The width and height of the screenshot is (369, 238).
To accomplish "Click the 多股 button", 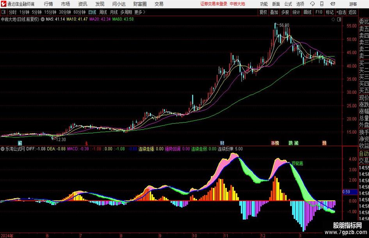I will 285,12.
